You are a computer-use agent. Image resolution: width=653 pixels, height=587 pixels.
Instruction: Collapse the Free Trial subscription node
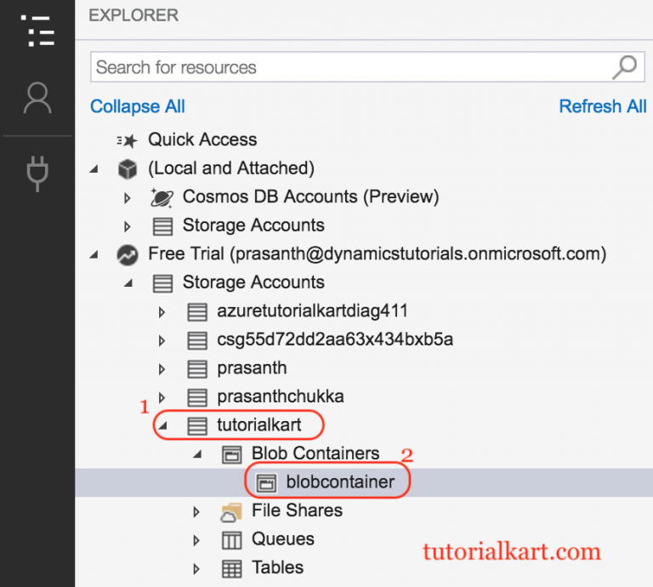pos(94,254)
